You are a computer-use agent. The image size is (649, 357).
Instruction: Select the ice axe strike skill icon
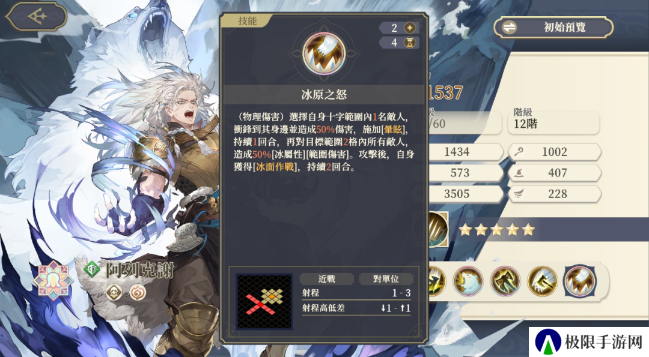tap(542, 281)
